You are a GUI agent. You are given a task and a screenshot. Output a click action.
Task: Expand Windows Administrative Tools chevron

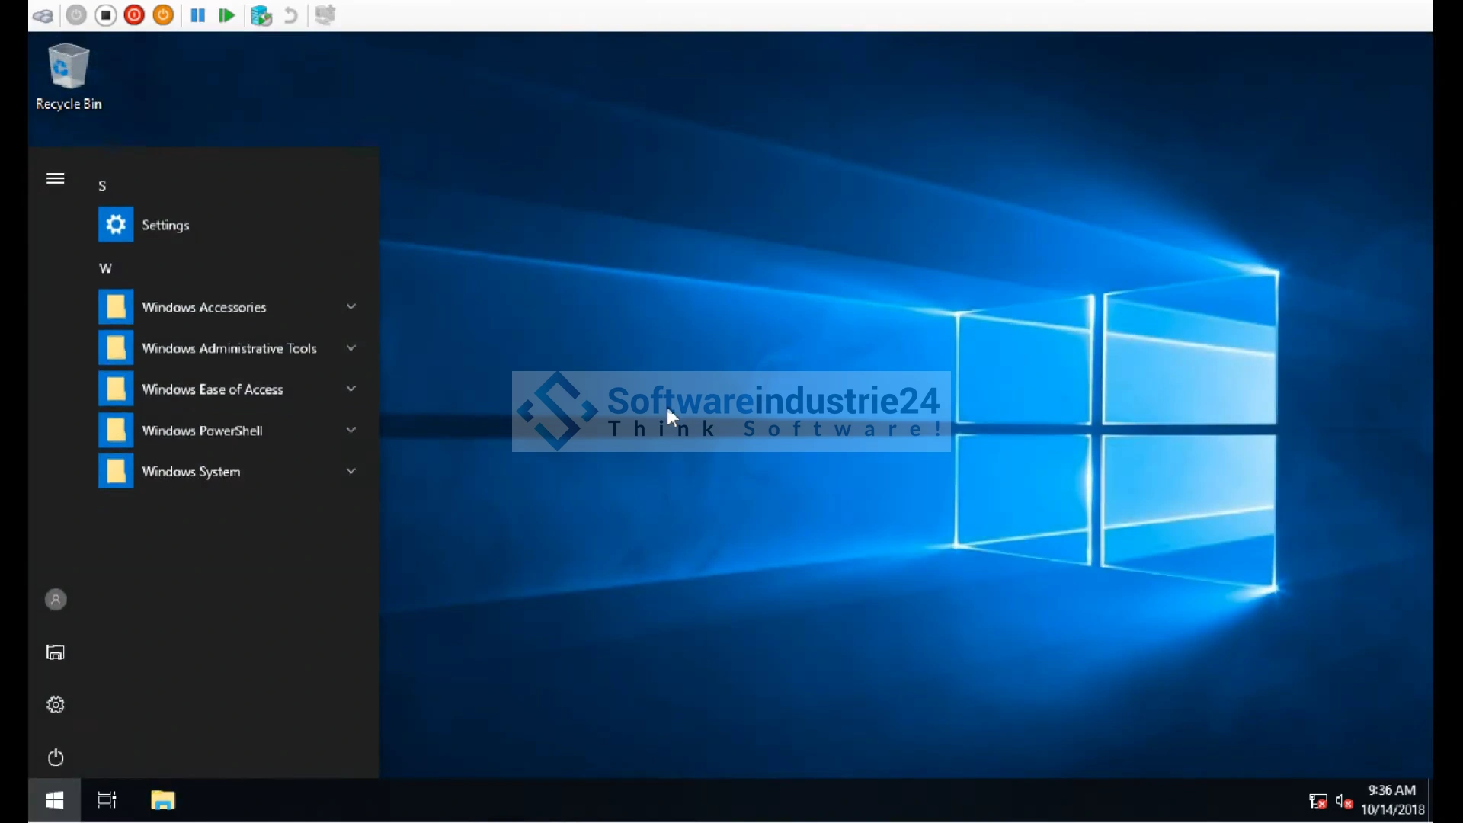click(351, 348)
